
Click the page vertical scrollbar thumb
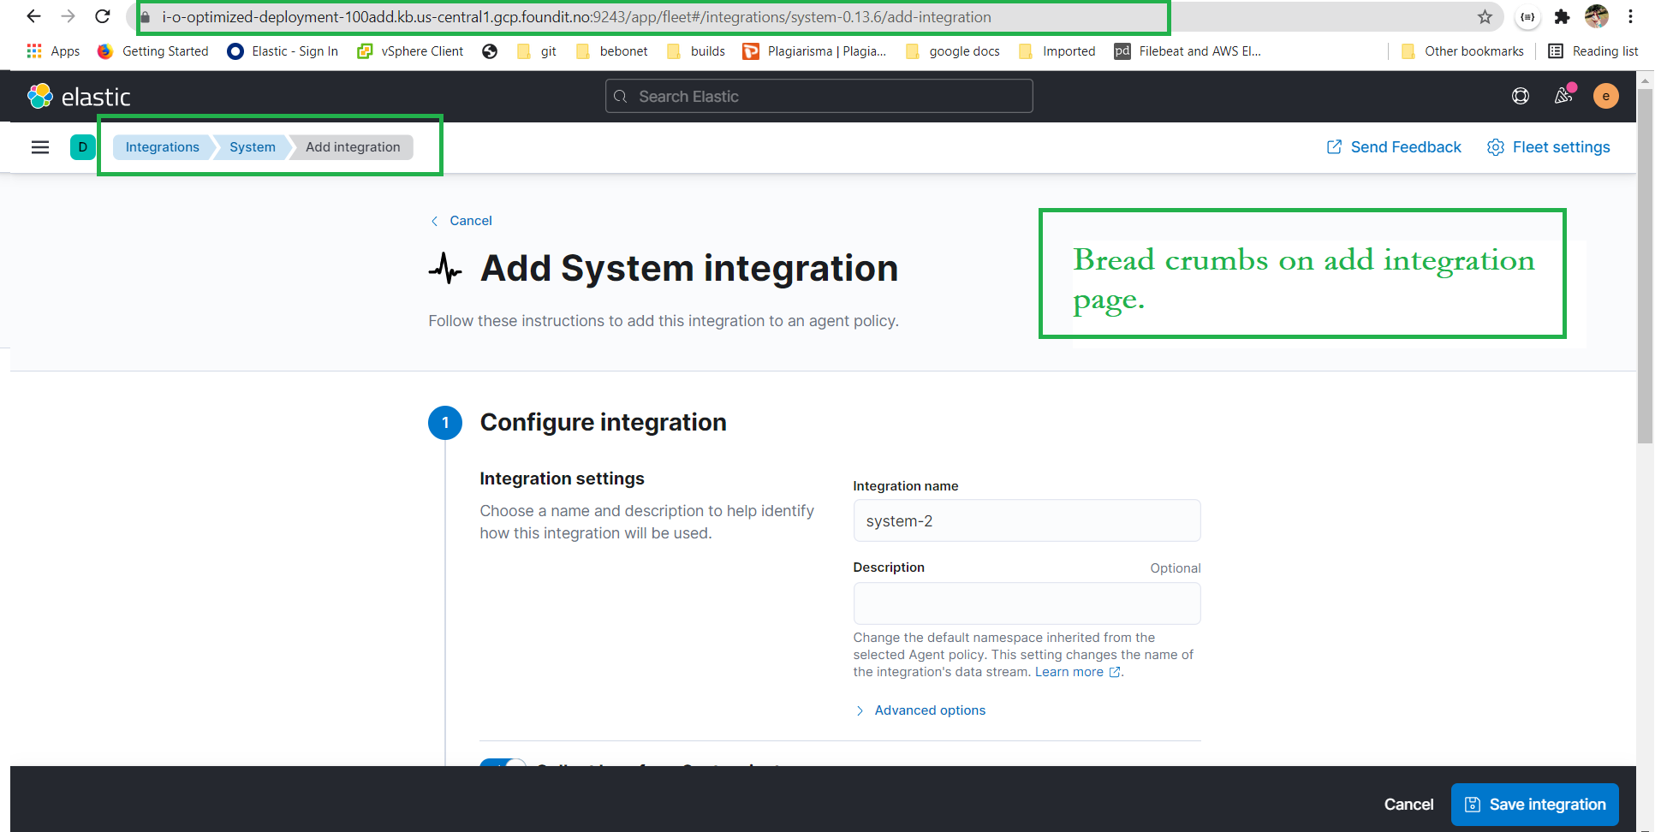click(x=1645, y=265)
